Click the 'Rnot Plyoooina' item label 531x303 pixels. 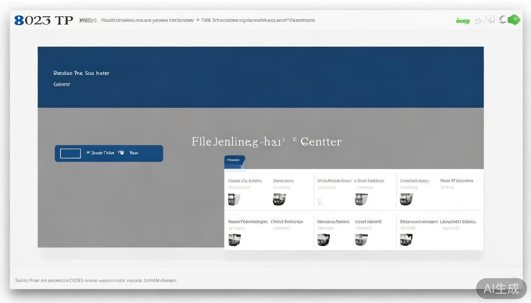point(457,181)
